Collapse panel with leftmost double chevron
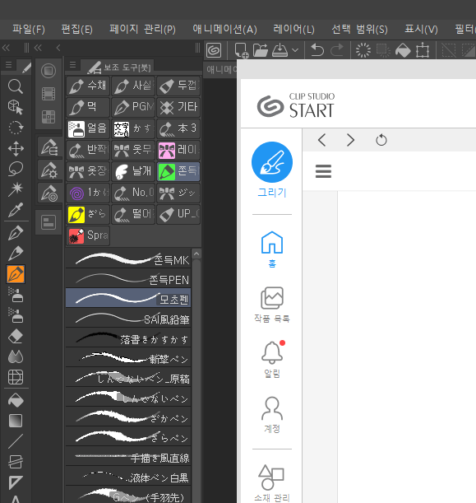The image size is (476, 503). tap(6, 48)
